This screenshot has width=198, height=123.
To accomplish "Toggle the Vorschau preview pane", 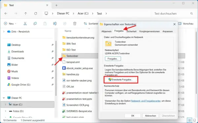I will 186,23.
